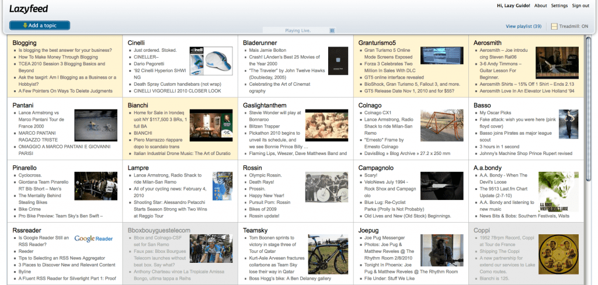This screenshot has height=285, width=598.
Task: Click the Granturismo5 screenshot thumbnail
Action: click(441, 55)
